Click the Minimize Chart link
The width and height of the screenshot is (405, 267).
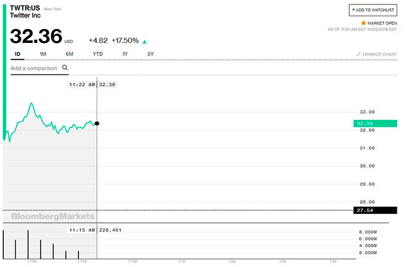(x=377, y=54)
